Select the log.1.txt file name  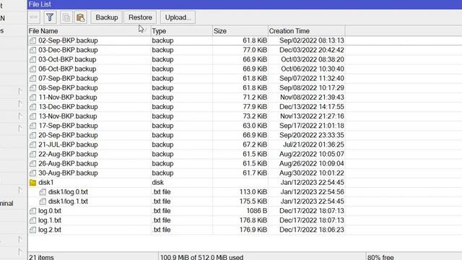click(x=50, y=220)
